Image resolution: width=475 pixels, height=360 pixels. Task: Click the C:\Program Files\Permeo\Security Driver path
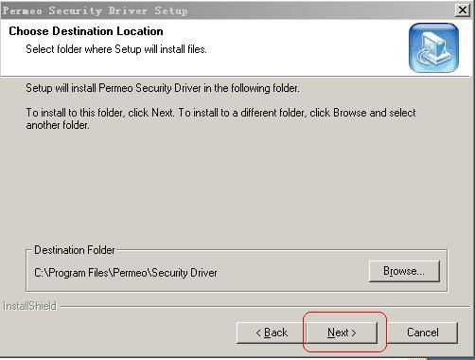(x=126, y=273)
